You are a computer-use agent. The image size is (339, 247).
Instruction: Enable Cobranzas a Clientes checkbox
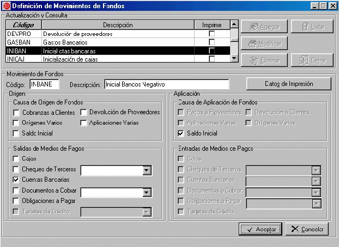[17, 113]
